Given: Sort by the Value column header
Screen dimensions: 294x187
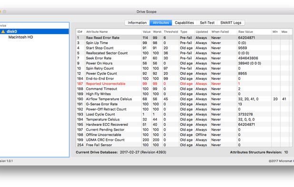Looking at the screenshot, I should 147,32.
